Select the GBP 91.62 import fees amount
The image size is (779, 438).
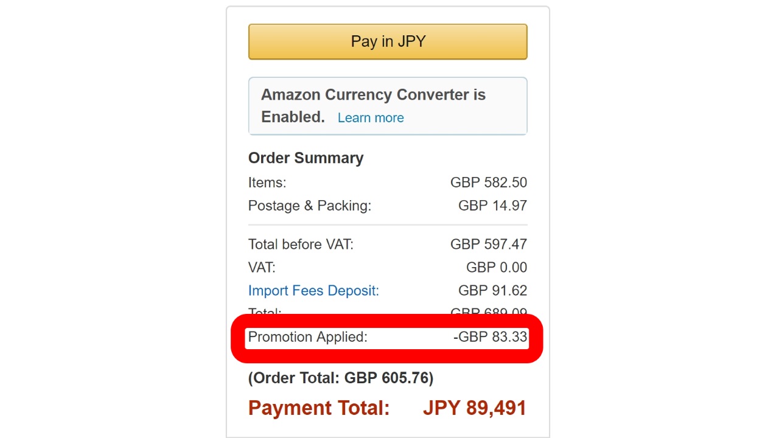click(x=492, y=291)
